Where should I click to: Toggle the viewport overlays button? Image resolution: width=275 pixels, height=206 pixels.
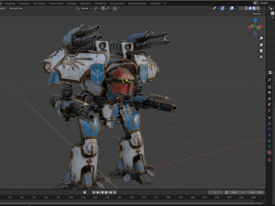click(x=231, y=8)
